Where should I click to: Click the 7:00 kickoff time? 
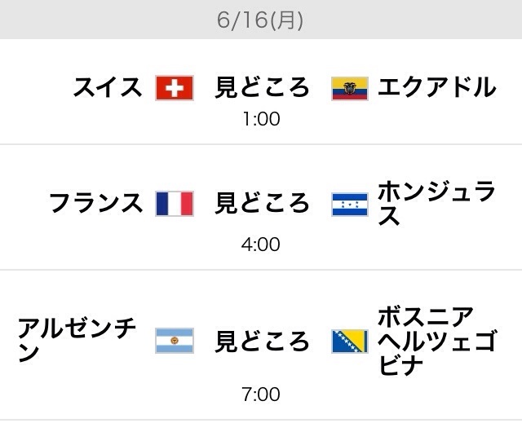coord(261,395)
